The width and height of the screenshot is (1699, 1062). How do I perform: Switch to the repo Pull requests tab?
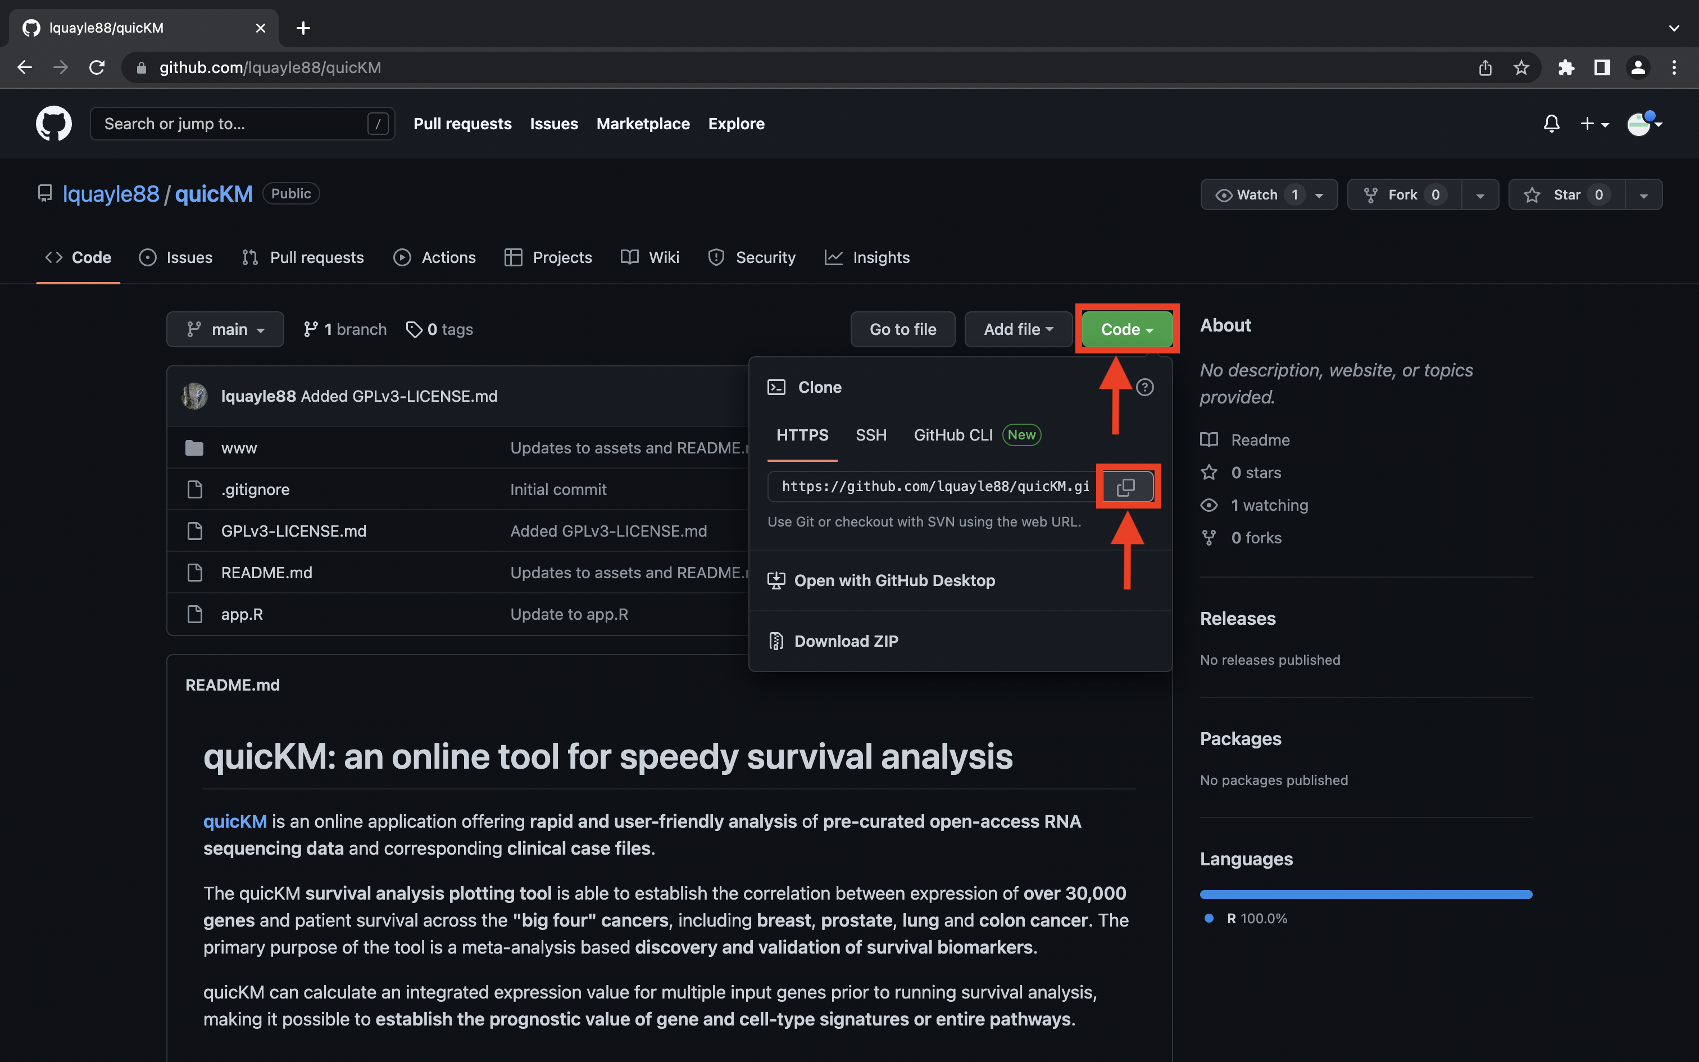(303, 258)
